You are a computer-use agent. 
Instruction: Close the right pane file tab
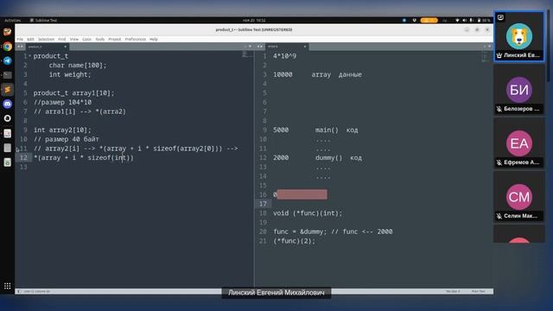point(305,47)
